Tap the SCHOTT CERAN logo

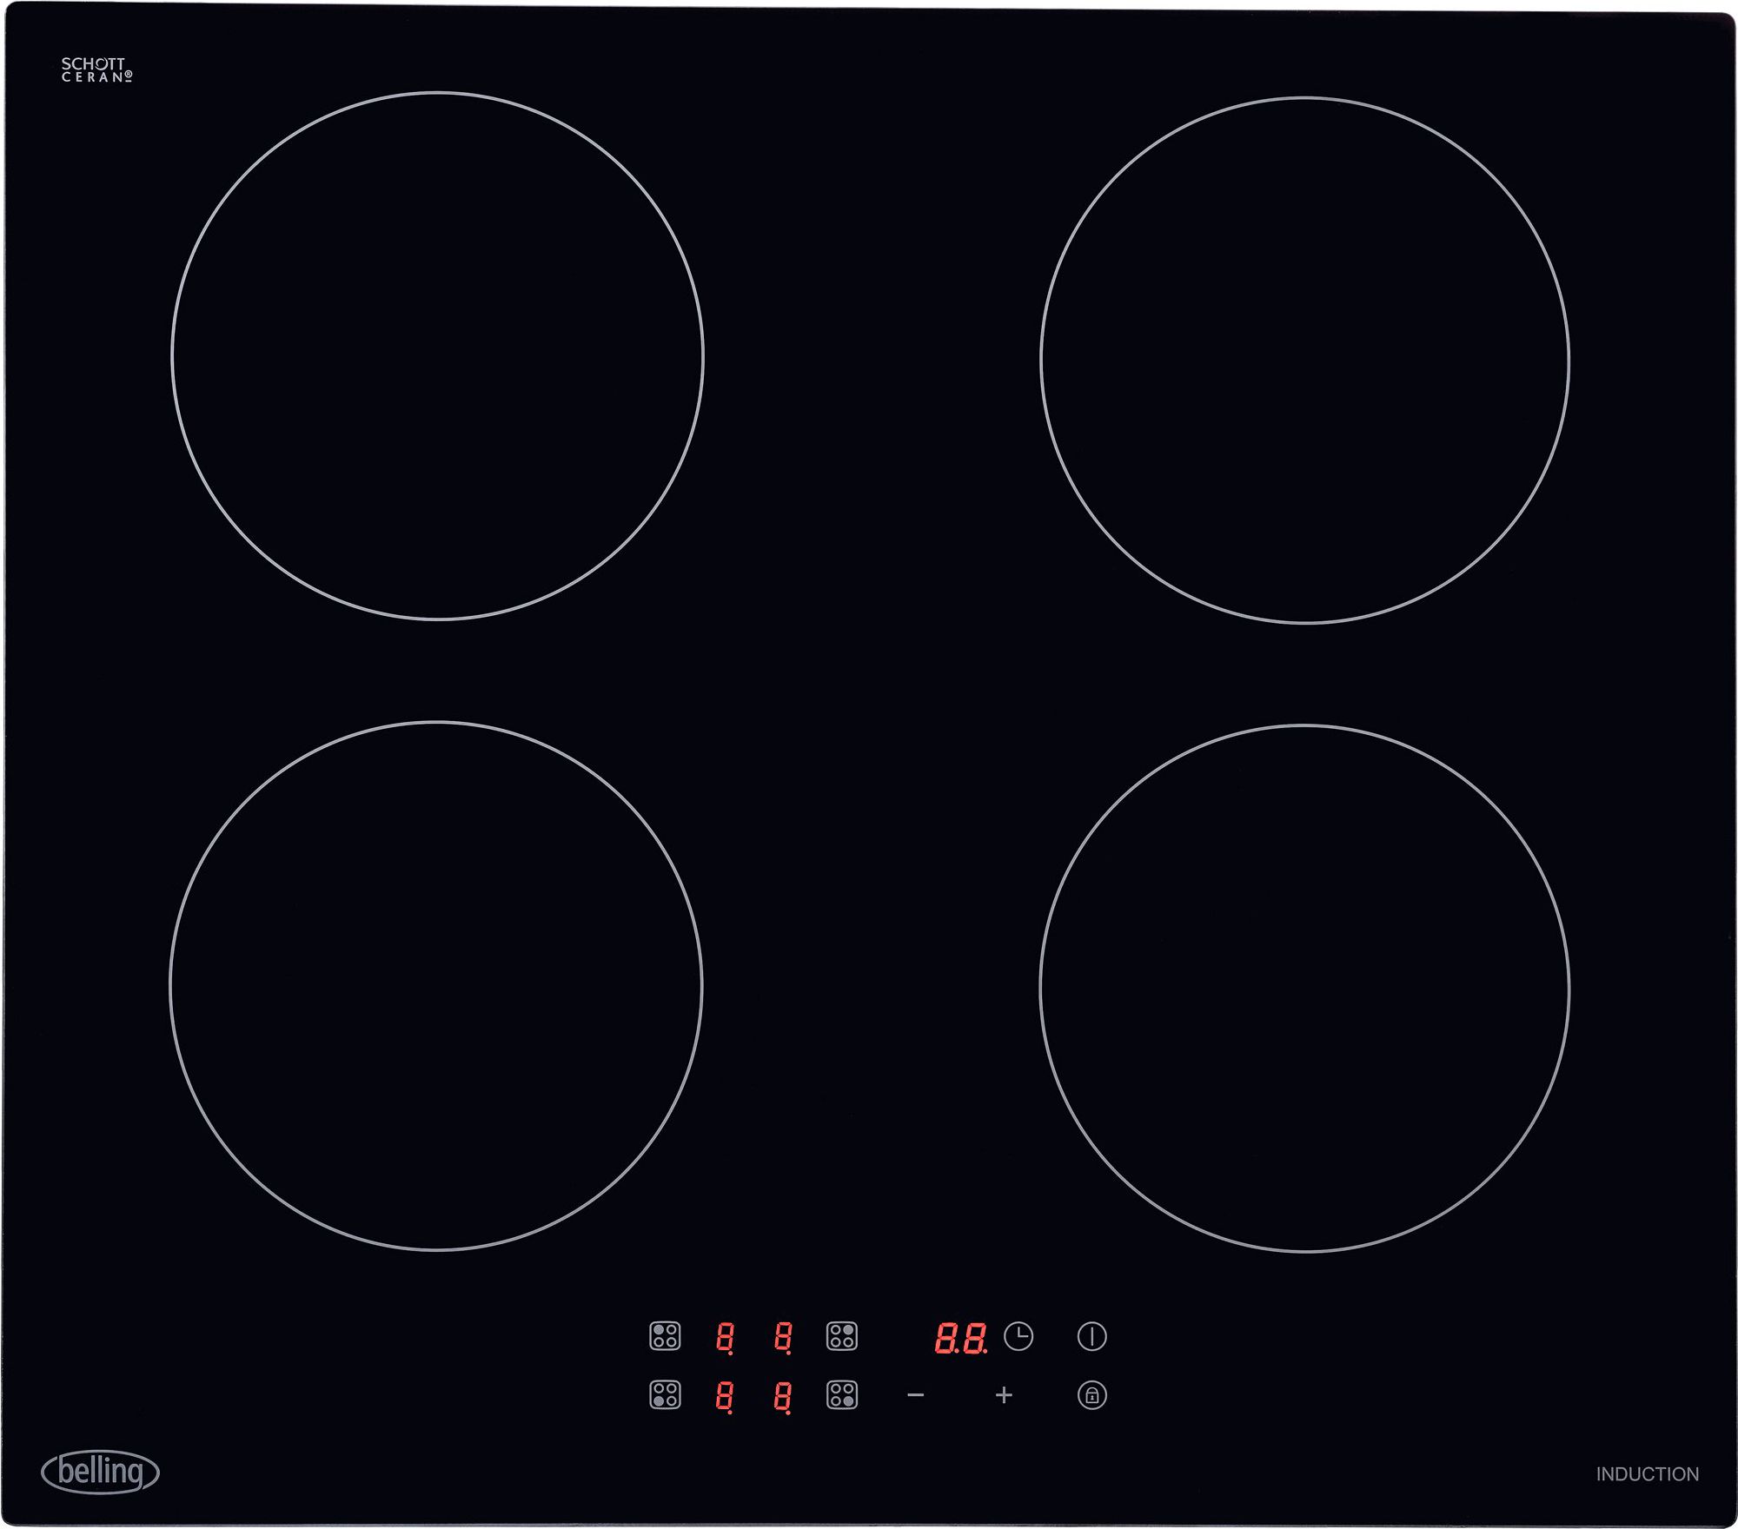(x=98, y=68)
